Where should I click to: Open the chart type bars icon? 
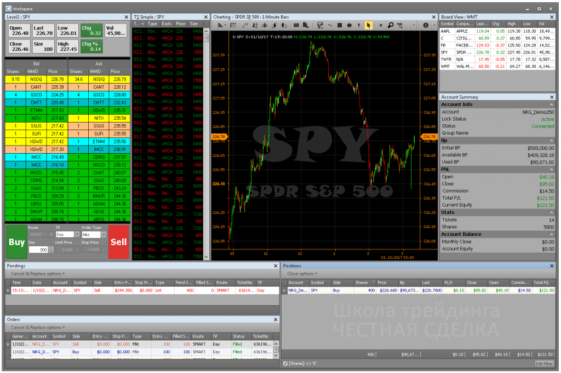click(220, 25)
